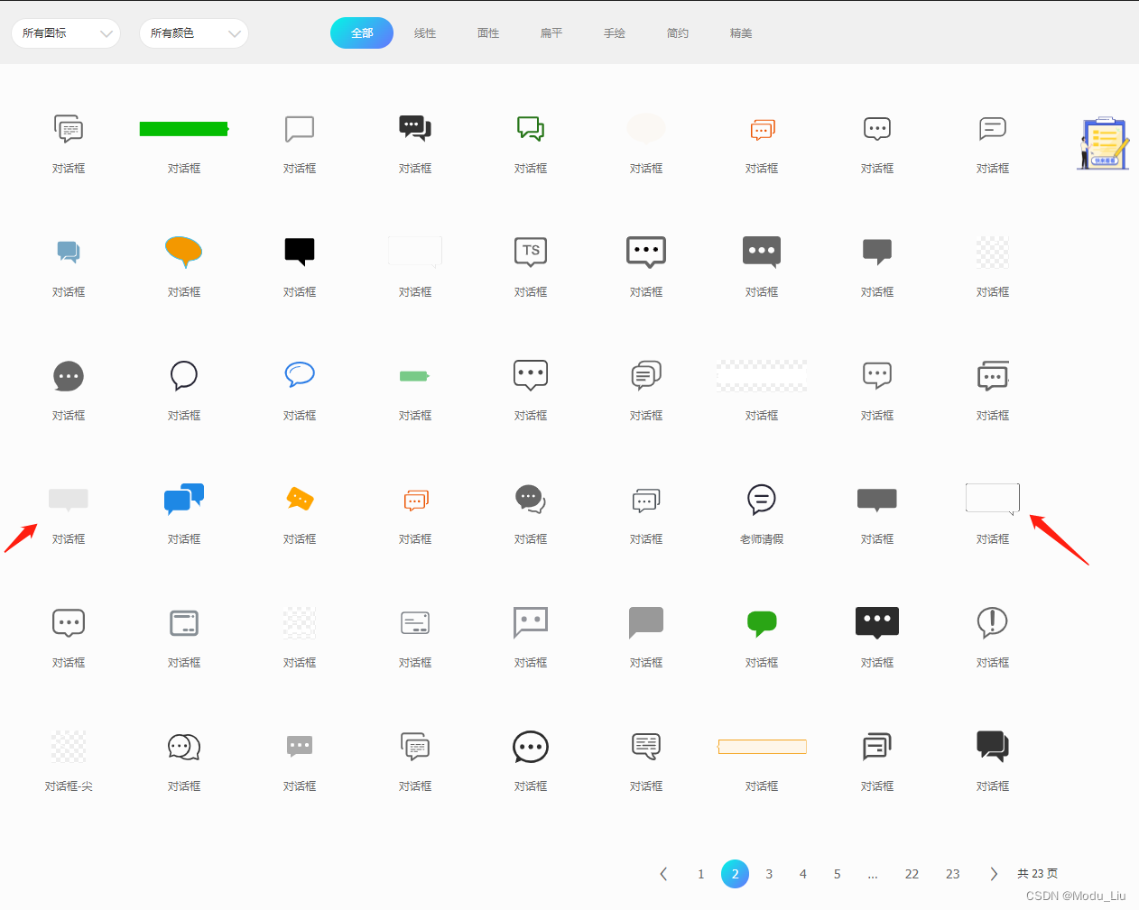Select the two overlapping round face bubbles icon
This screenshot has width=1139, height=910.
click(184, 747)
